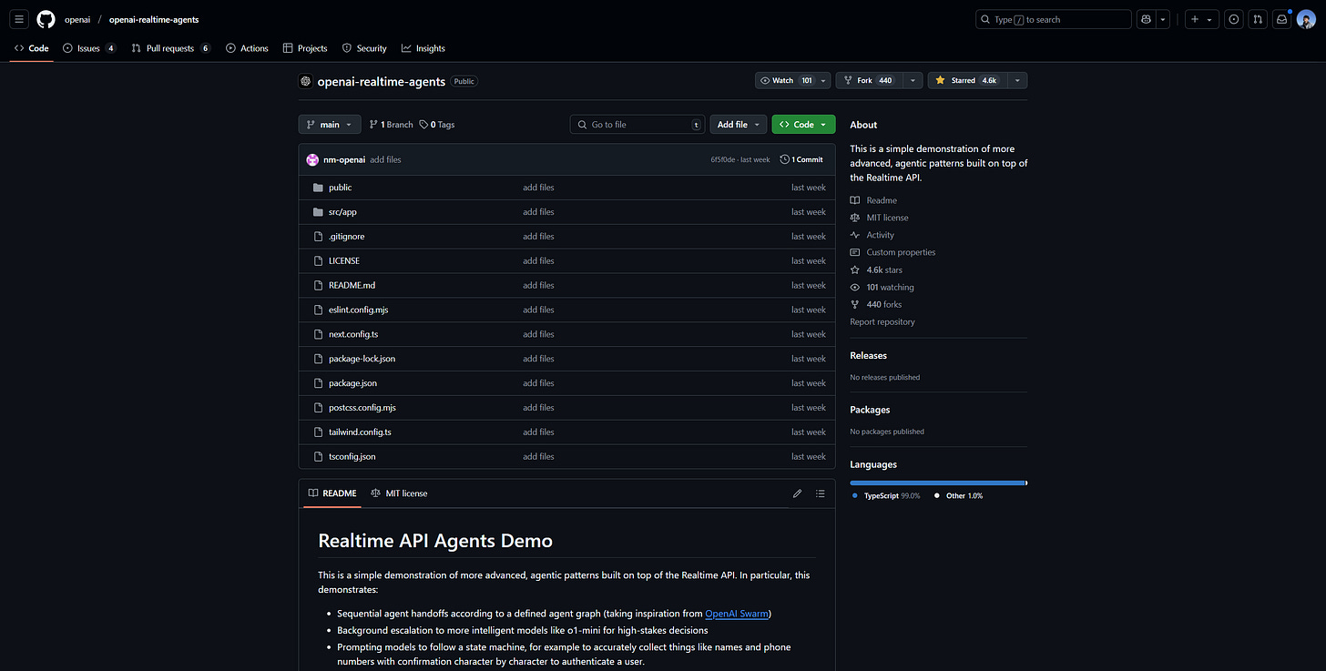Open the .gitignore file
Screen dimensions: 1326x671
(x=346, y=237)
